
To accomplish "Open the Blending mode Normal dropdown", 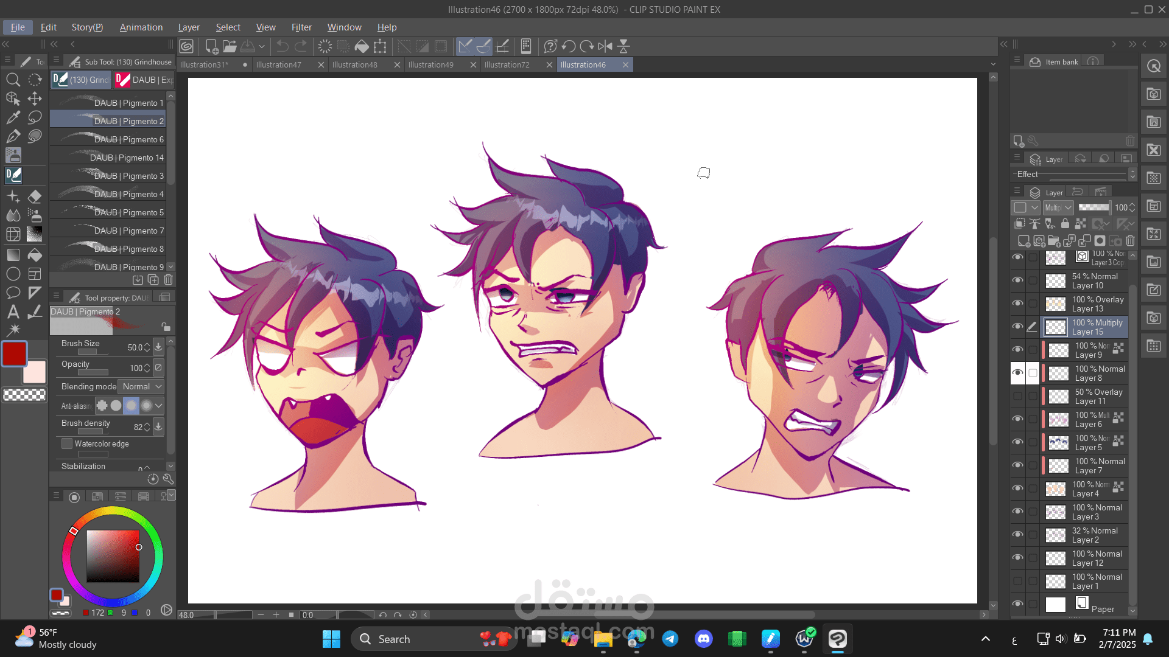I will point(142,387).
